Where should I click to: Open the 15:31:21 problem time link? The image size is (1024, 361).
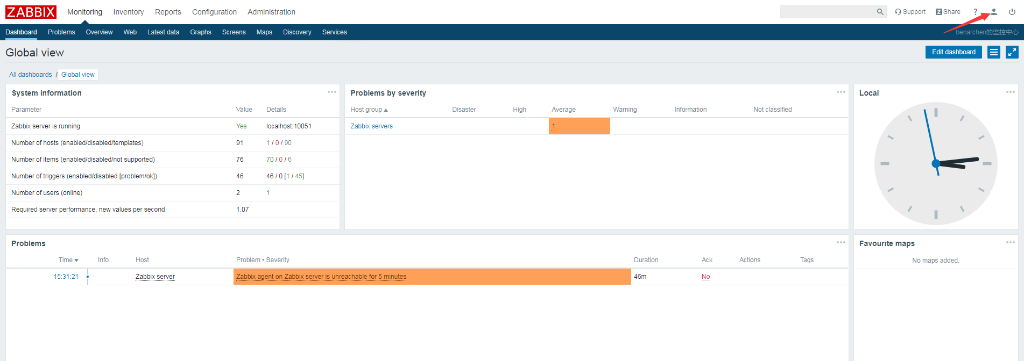point(66,277)
